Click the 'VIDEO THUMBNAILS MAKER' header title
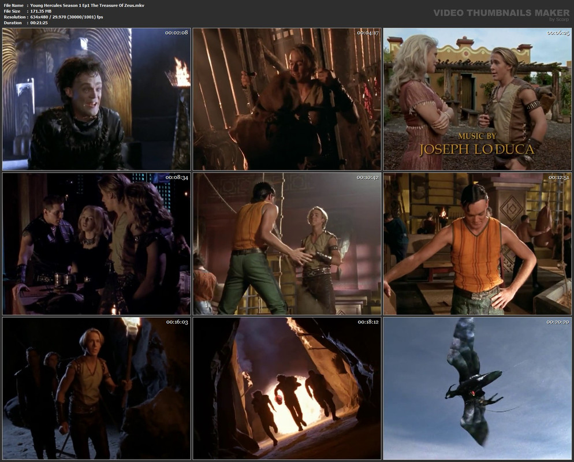The image size is (574, 462). click(501, 13)
